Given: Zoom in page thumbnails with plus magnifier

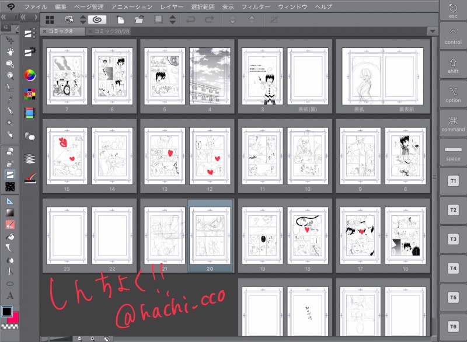Looking at the screenshot, I should pos(93,338).
